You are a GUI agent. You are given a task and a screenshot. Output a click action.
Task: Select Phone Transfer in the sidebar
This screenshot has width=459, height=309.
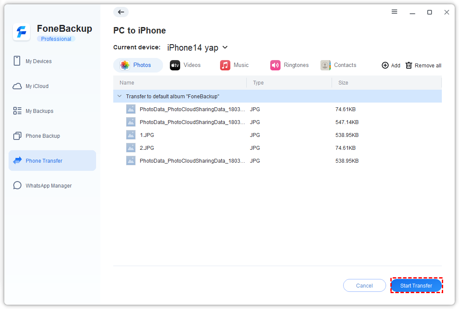tap(52, 161)
